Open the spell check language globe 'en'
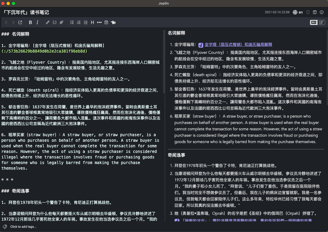The image size is (328, 232). tap(298, 12)
